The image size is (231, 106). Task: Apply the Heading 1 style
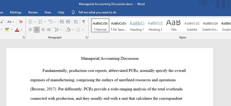pyautogui.click(x=137, y=25)
